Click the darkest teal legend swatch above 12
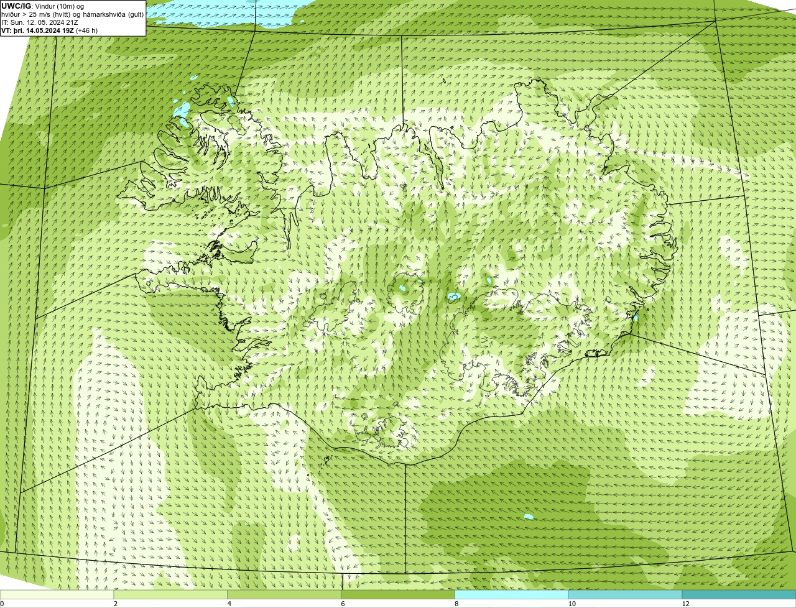 pyautogui.click(x=739, y=594)
